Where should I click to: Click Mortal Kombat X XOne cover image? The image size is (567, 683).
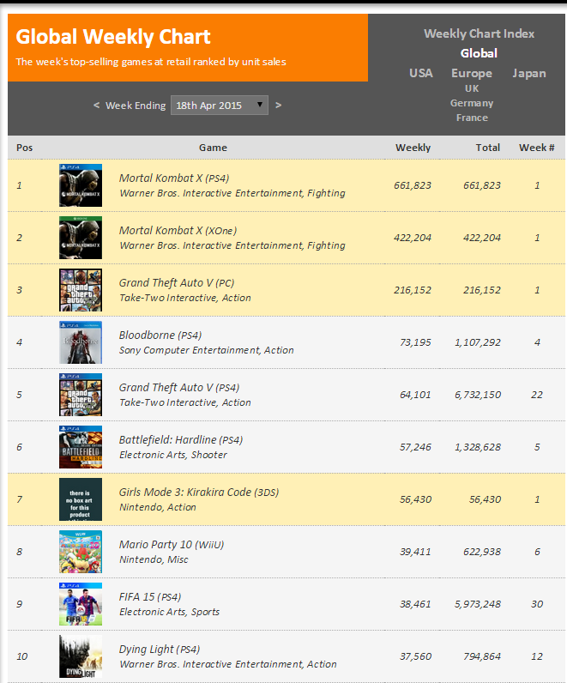pos(81,238)
